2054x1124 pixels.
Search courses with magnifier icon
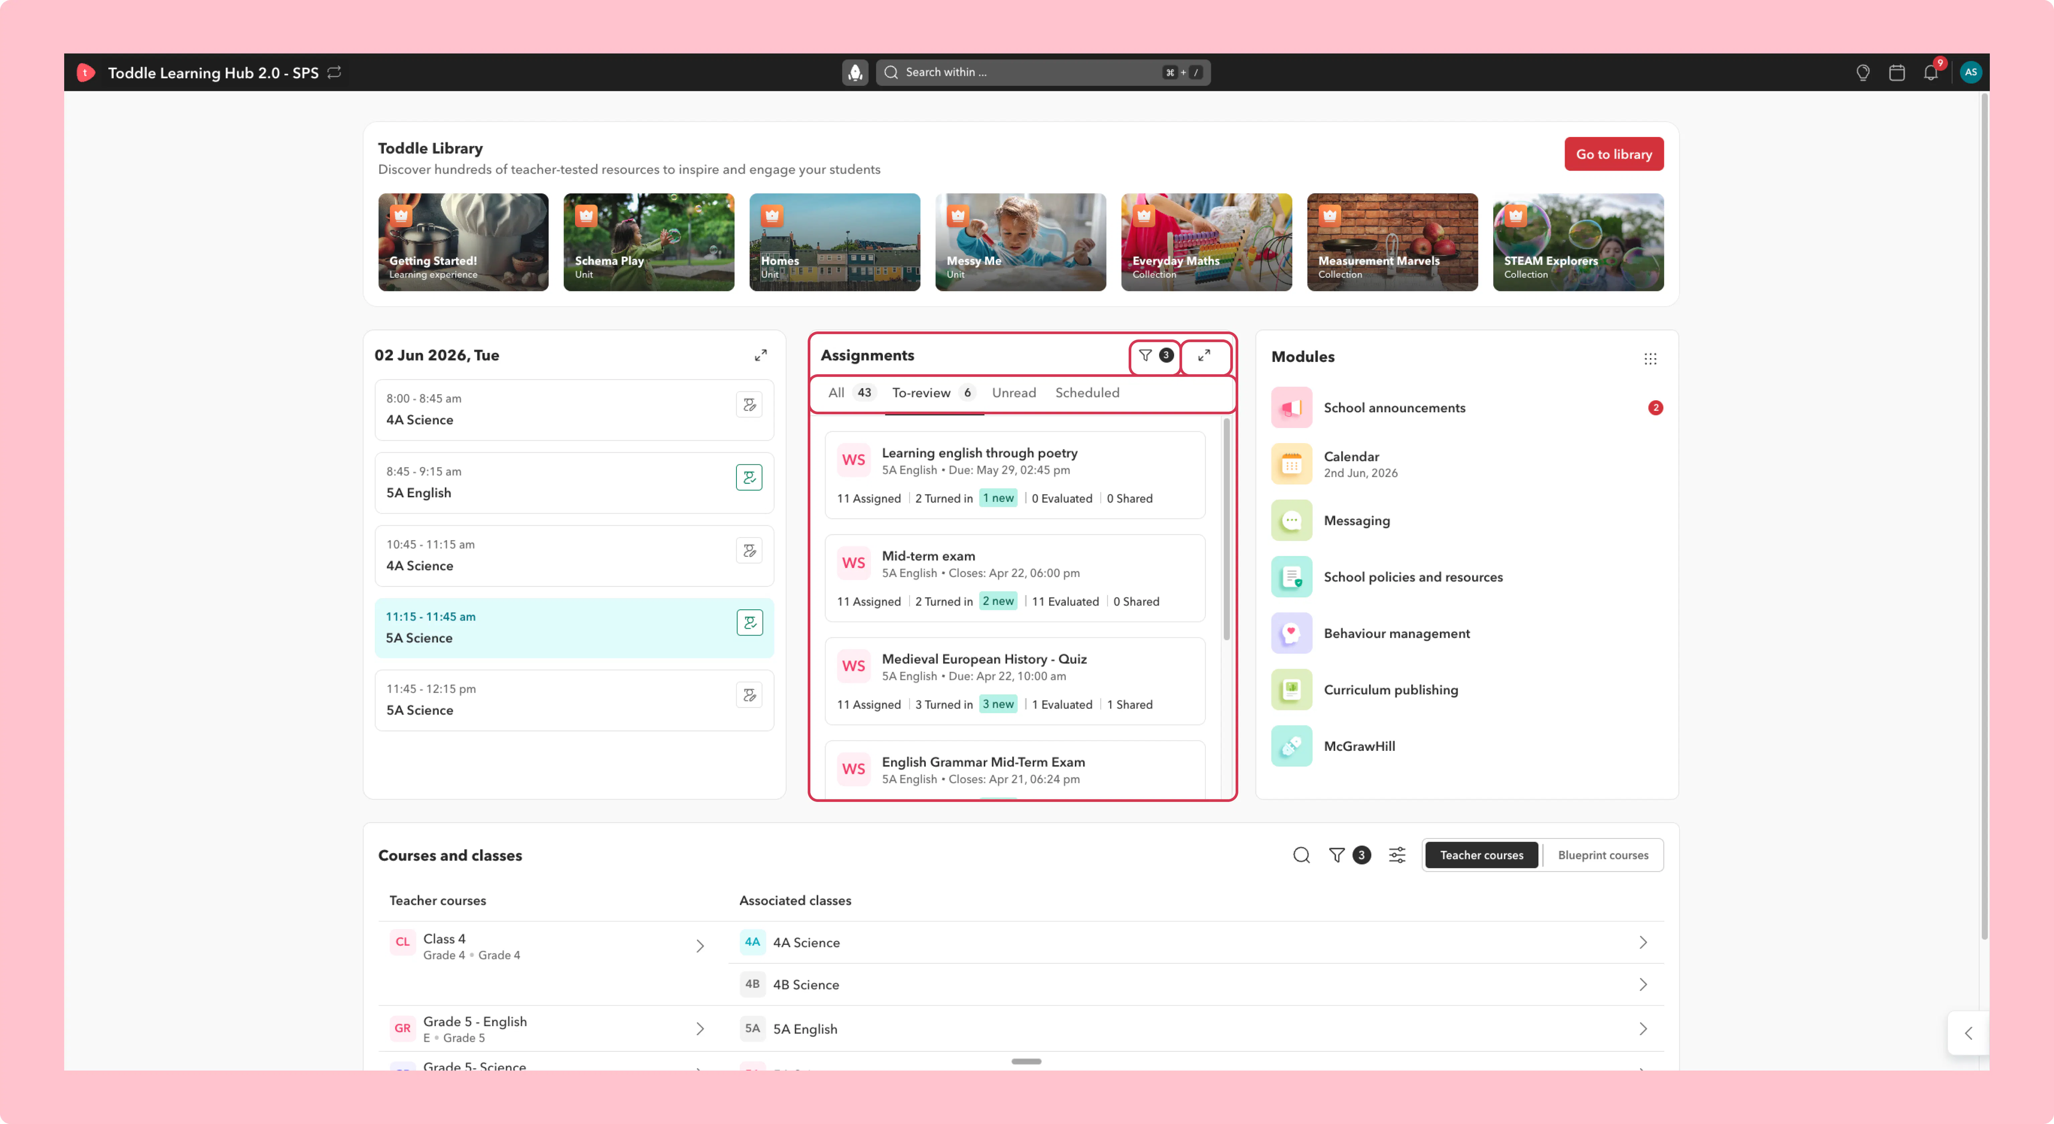(x=1301, y=855)
